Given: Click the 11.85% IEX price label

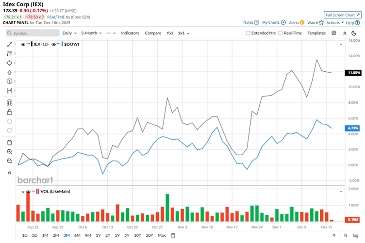Looking at the screenshot, I should coord(353,73).
